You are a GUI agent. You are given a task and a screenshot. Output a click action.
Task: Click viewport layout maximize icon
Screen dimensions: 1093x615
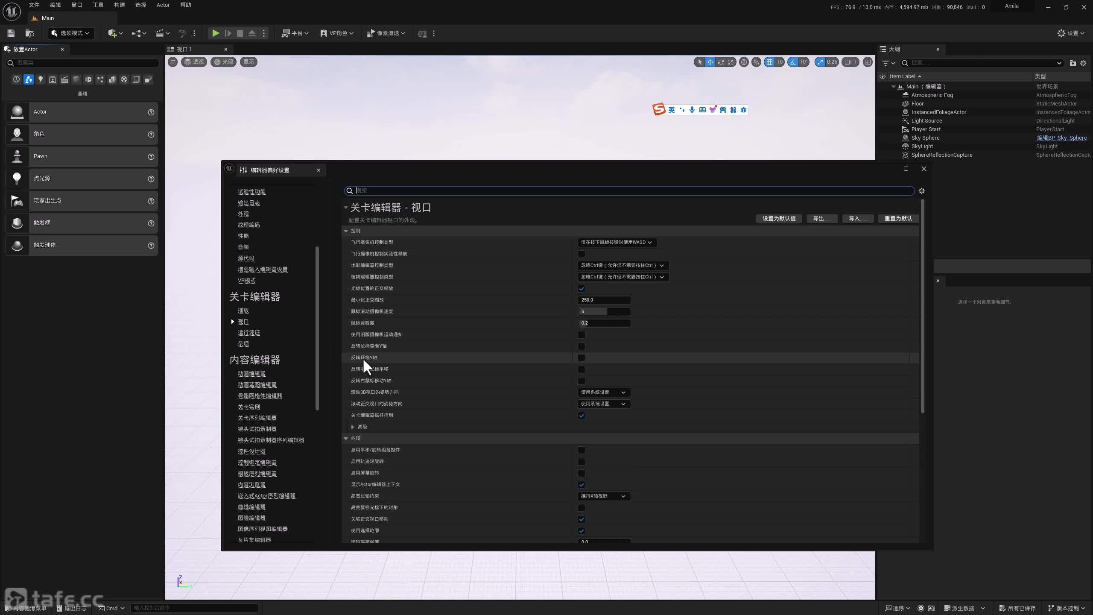tap(868, 62)
